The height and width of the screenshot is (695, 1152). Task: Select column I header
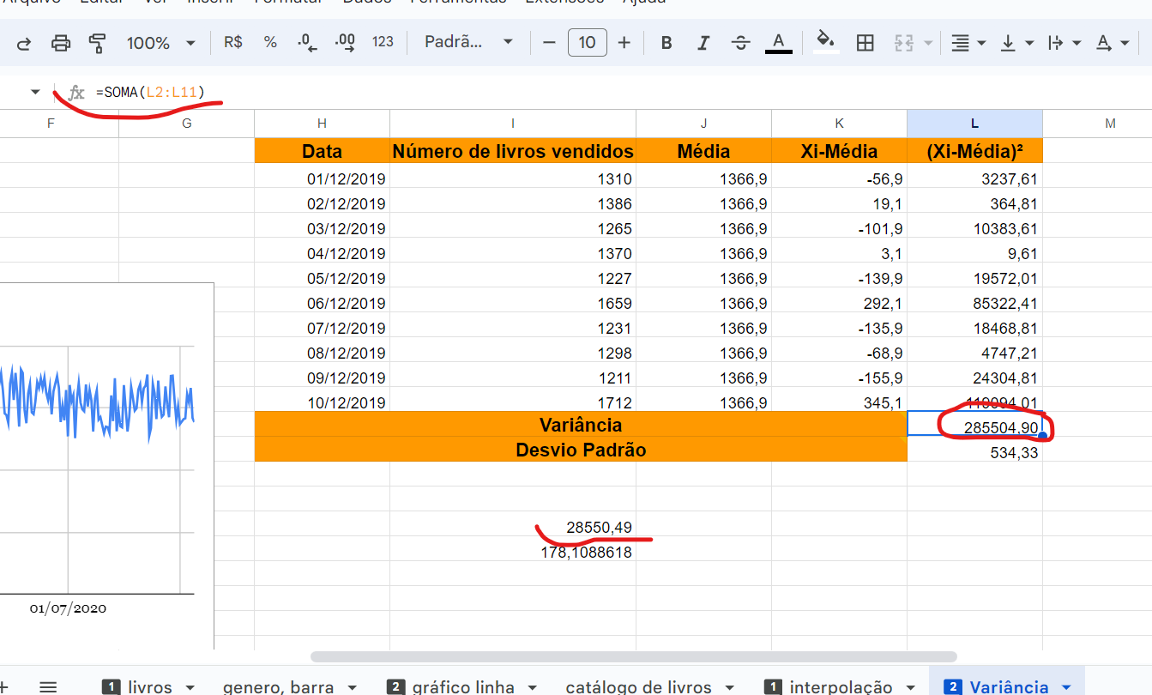click(x=513, y=124)
